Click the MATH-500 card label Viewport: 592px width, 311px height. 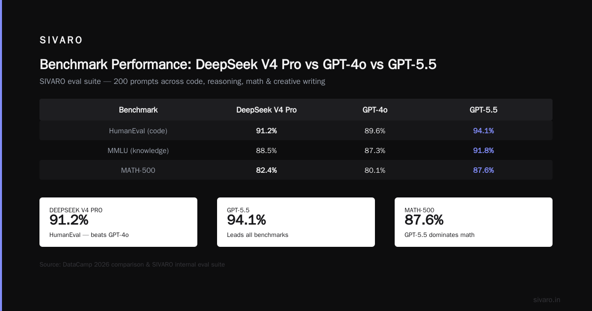(x=419, y=210)
